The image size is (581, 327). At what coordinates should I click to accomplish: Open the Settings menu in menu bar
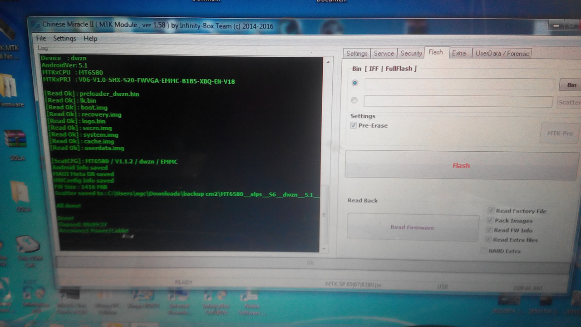tap(64, 39)
